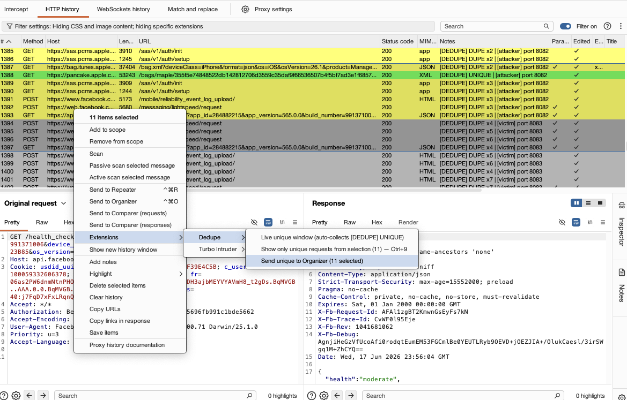This screenshot has height=400, width=627.
Task: Toggle show newlines \n in request pane
Action: coord(282,222)
